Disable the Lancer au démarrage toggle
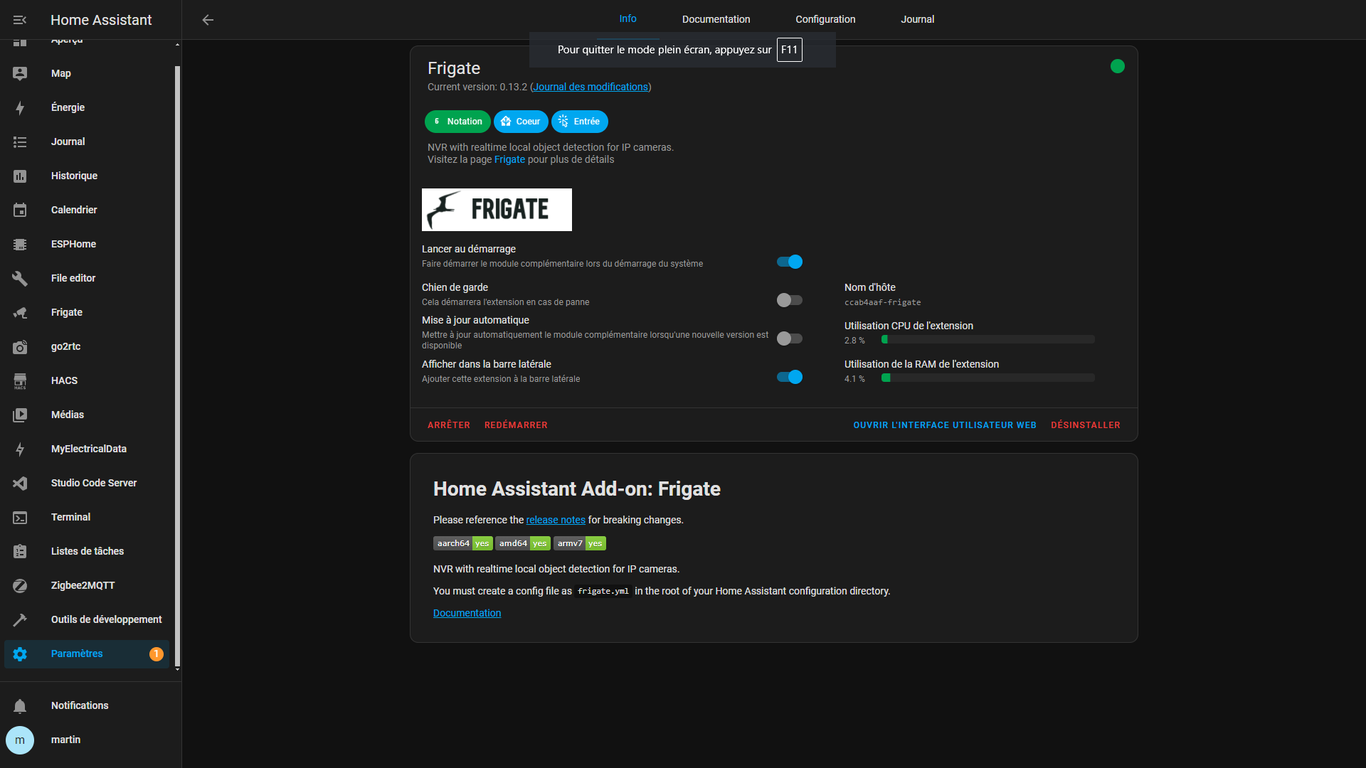This screenshot has width=1366, height=768. [x=789, y=262]
